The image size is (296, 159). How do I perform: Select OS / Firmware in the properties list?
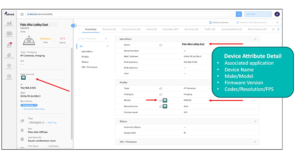point(89,67)
